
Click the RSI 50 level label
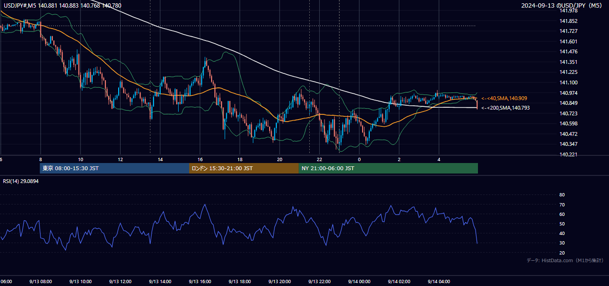point(562,224)
